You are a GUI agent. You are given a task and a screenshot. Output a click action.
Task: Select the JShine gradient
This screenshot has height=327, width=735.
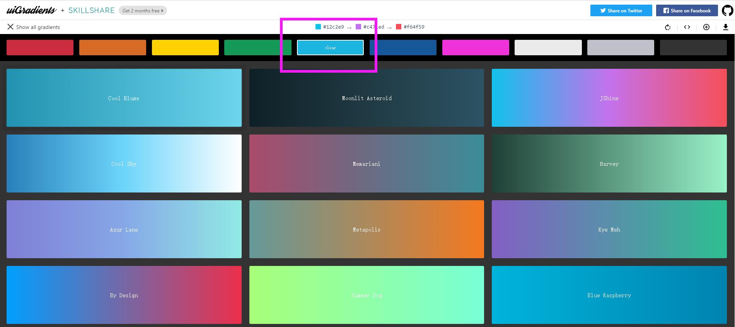pos(609,98)
